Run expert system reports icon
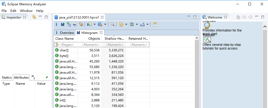The height and width of the screenshot is (108, 268). 89,24
